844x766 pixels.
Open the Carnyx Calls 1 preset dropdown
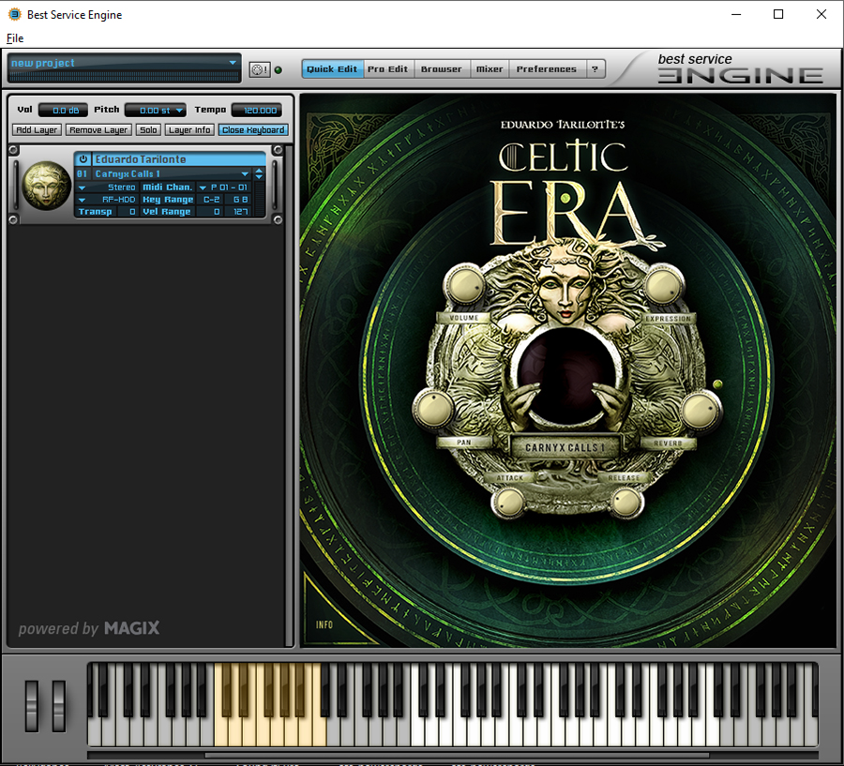click(172, 173)
